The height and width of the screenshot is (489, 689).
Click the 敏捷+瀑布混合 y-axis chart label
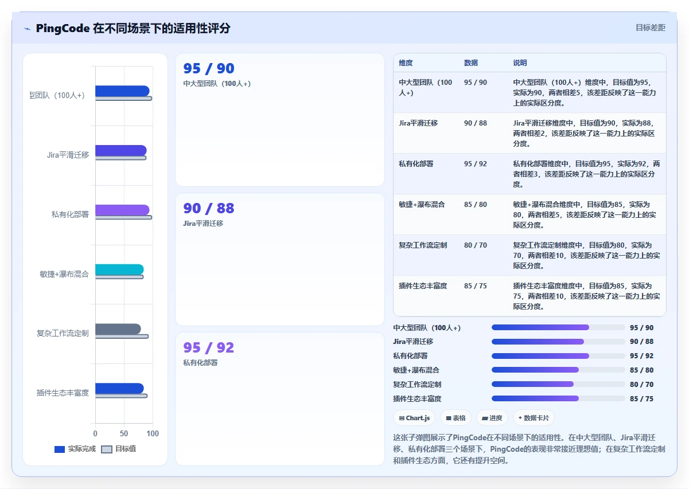[x=64, y=274]
